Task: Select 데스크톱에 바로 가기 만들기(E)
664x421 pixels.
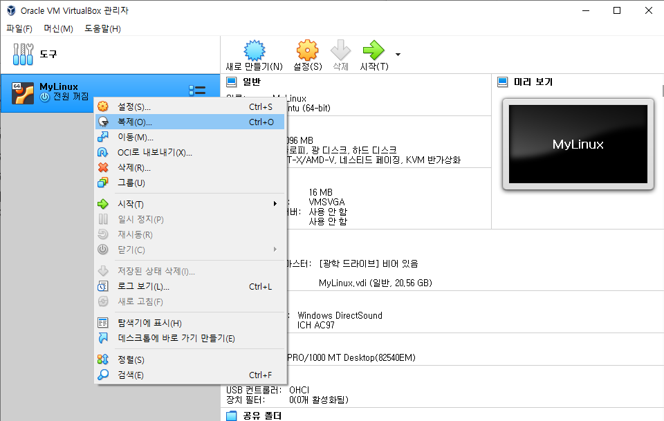Action: coord(190,338)
